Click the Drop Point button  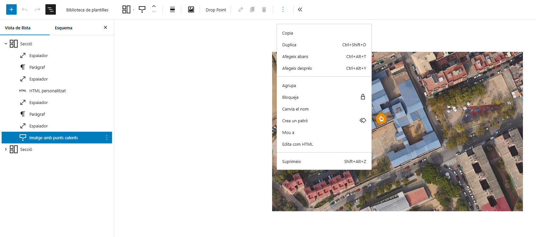click(216, 10)
